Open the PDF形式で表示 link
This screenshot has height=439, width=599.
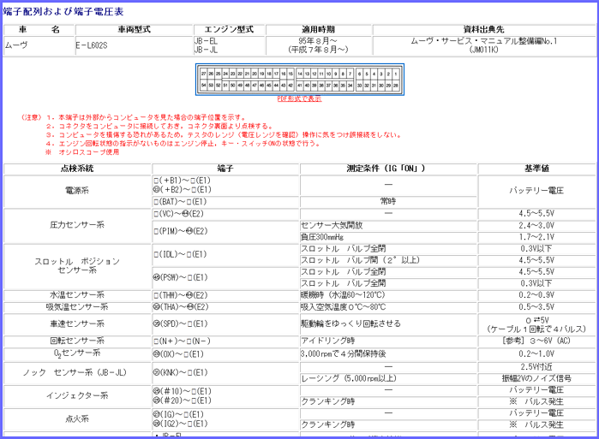coord(299,99)
